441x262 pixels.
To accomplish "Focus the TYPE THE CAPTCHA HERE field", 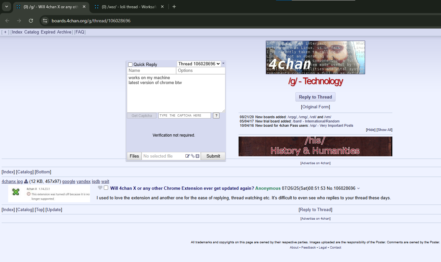I will point(184,116).
